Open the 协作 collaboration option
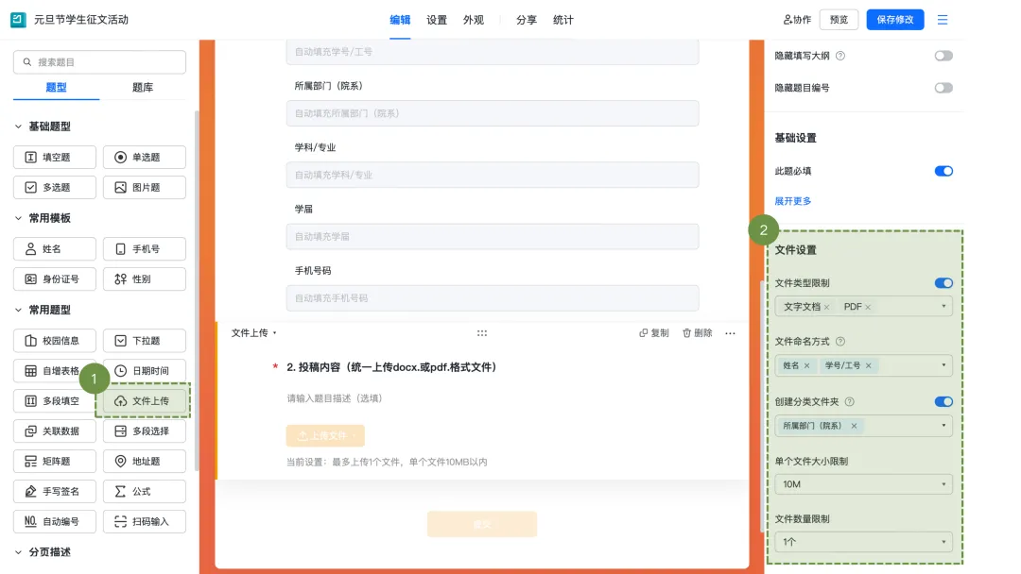Image resolution: width=1021 pixels, height=574 pixels. click(797, 20)
